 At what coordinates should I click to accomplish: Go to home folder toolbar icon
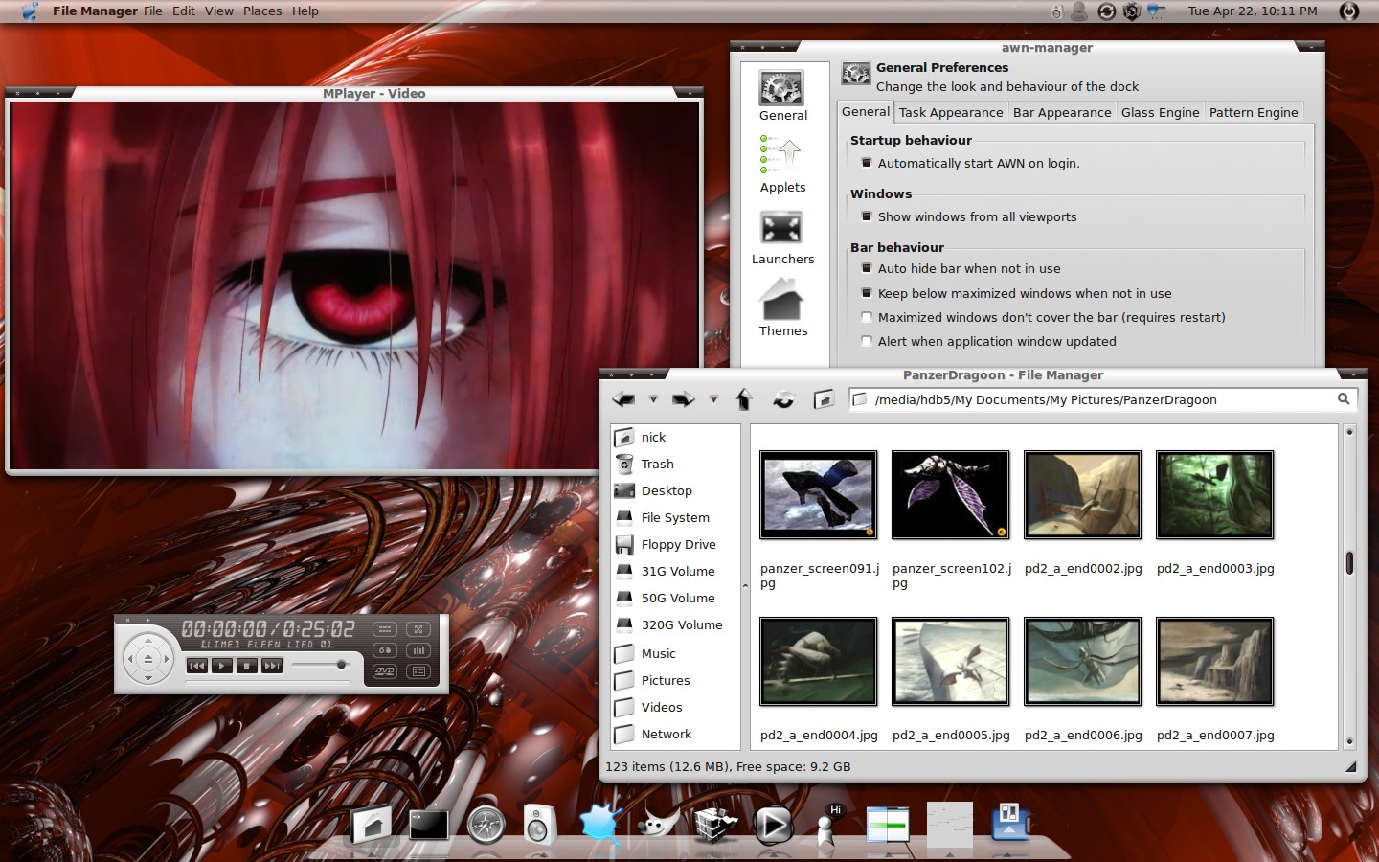click(x=824, y=399)
